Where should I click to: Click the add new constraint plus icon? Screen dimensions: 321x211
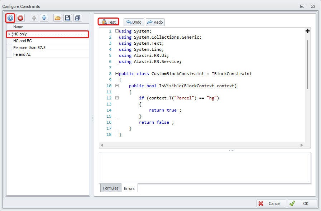pos(10,18)
